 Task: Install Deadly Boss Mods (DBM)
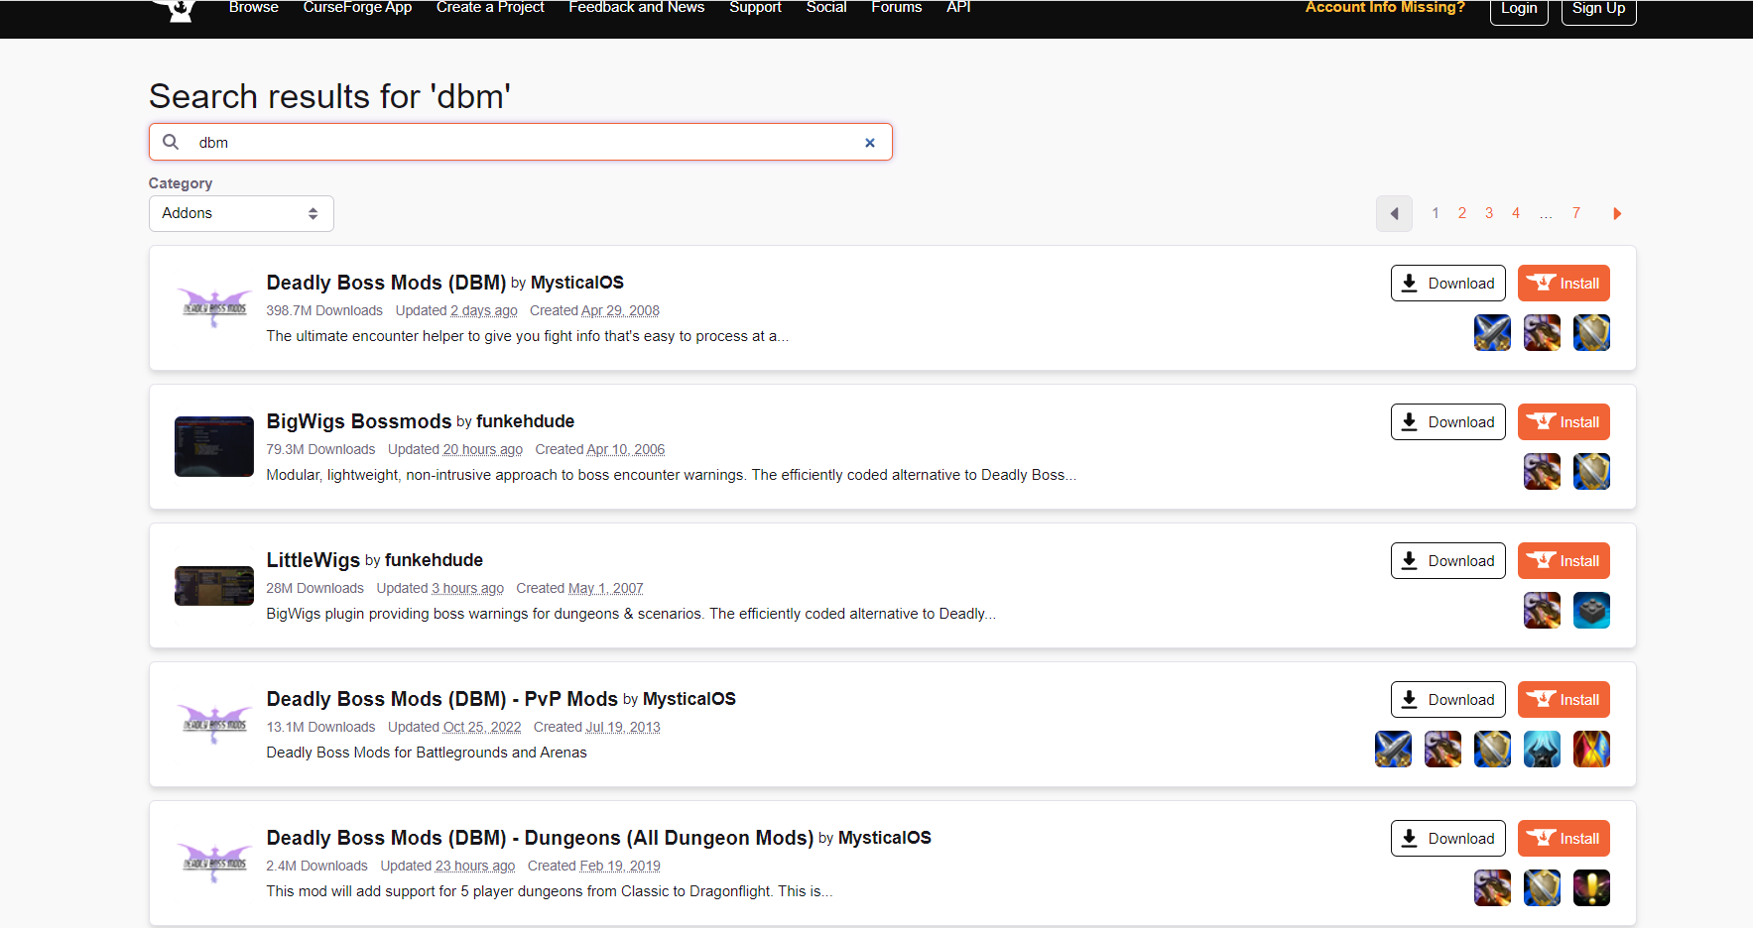point(1565,284)
